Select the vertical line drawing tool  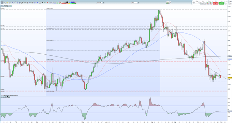tap(17, 2)
